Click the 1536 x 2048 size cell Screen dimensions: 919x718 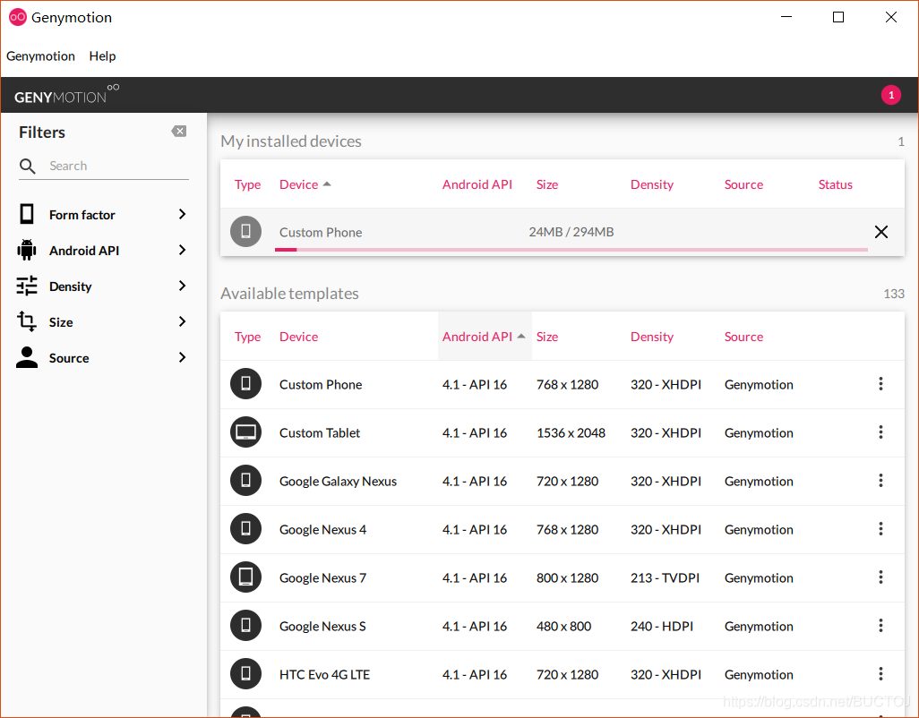click(x=571, y=432)
